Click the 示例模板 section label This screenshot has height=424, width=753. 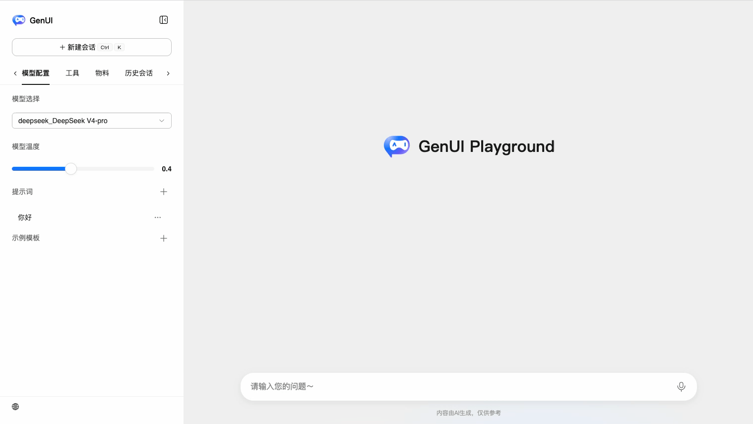coord(26,238)
